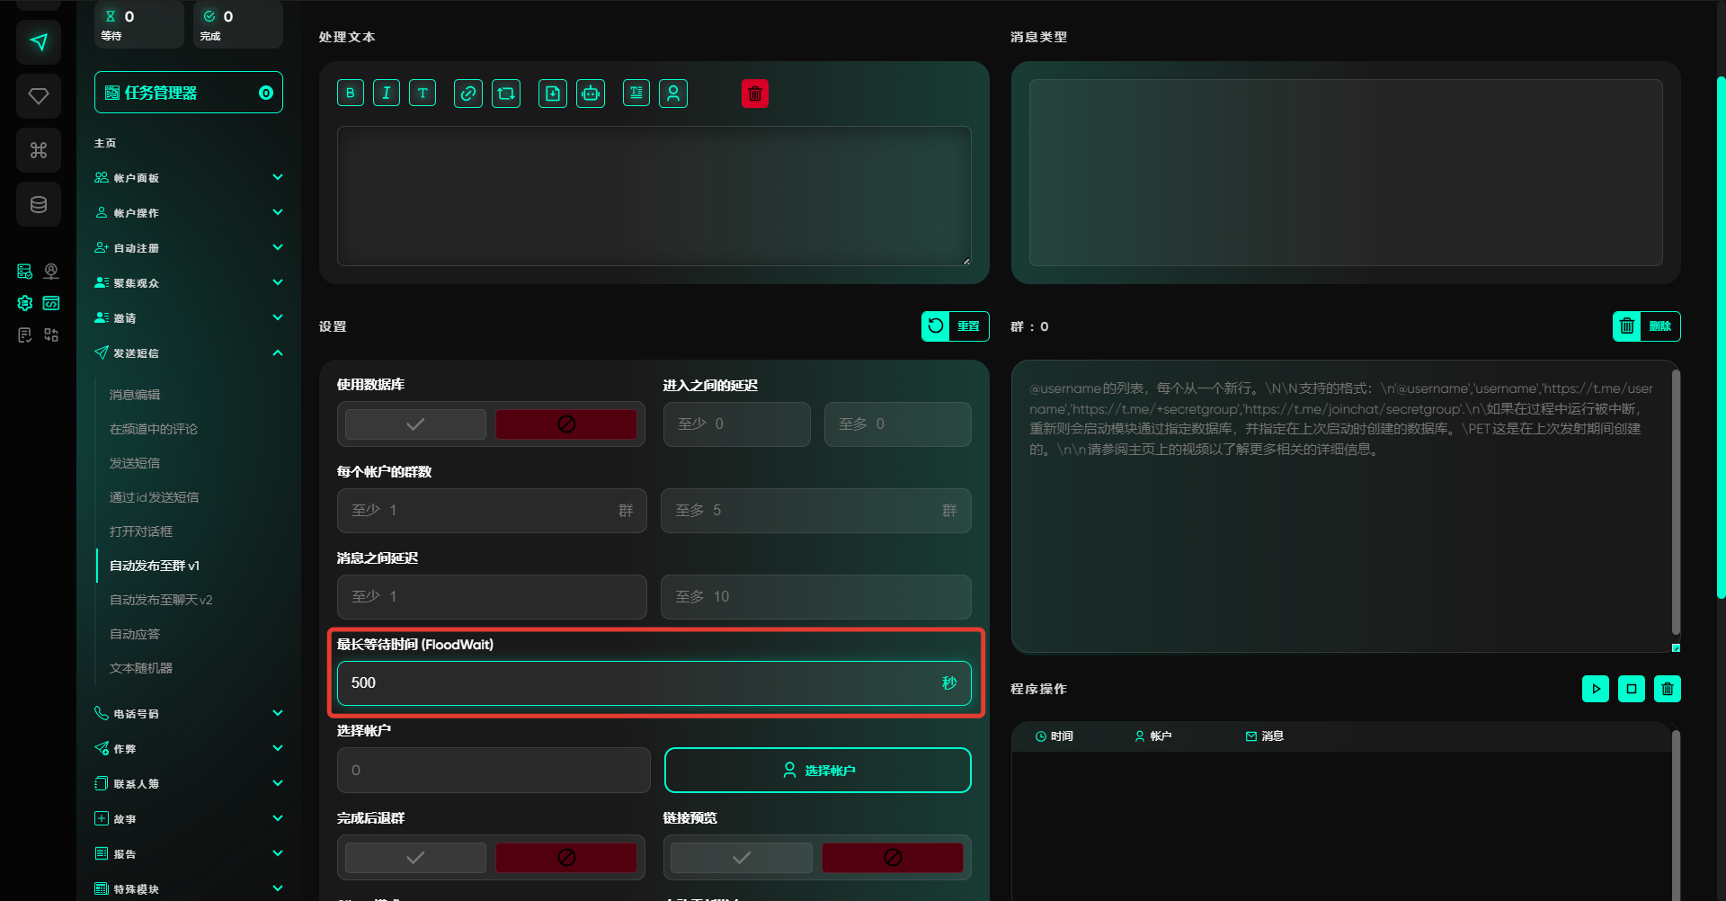Screen dimensions: 1726x901
Task: Click the insert link icon
Action: point(468,94)
